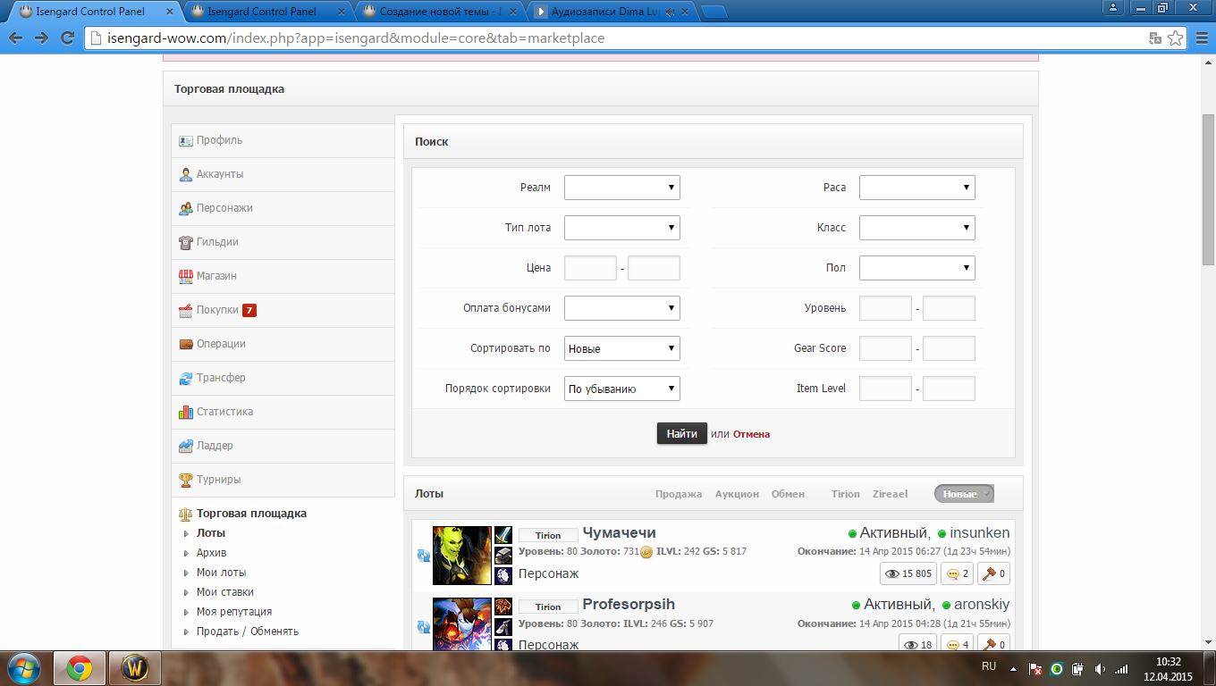Screen dimensions: 1216x686
Task: Toggle the Tirion realm filter
Action: [x=845, y=494]
